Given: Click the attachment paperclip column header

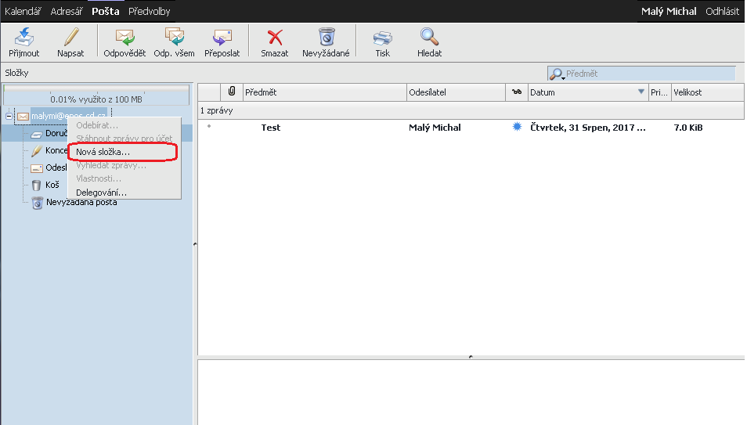Looking at the screenshot, I should [232, 92].
